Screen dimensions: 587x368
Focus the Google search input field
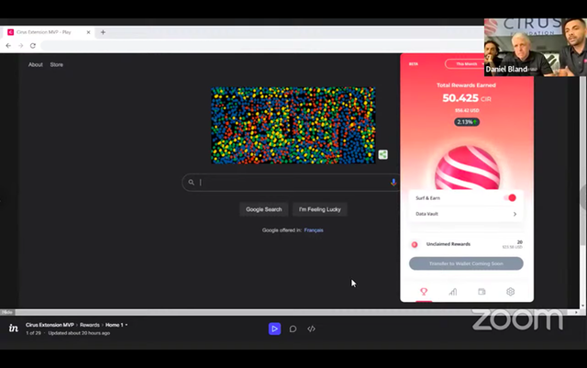tap(293, 183)
